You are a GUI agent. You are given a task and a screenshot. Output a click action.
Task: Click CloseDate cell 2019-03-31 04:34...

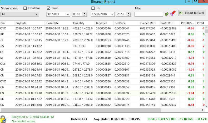click(x=58, y=87)
